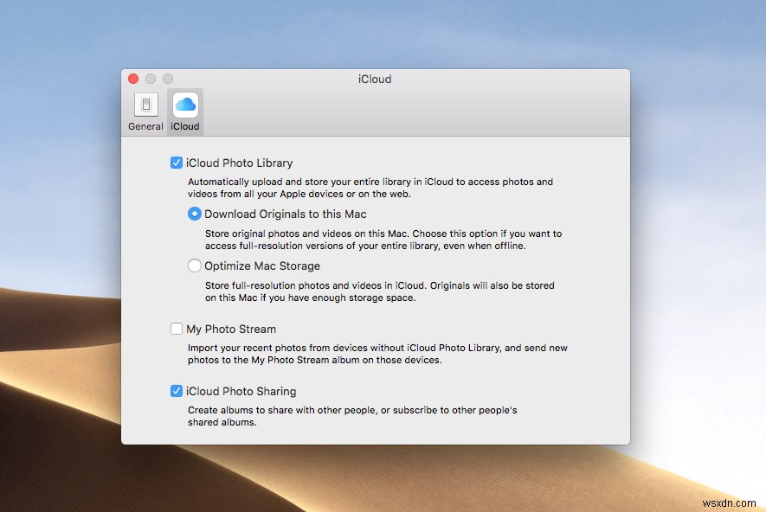This screenshot has width=766, height=512.
Task: Click the zoom window button
Action: tap(166, 78)
